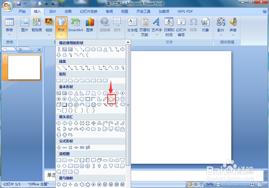Open PowerPoint help question mark

(265, 11)
